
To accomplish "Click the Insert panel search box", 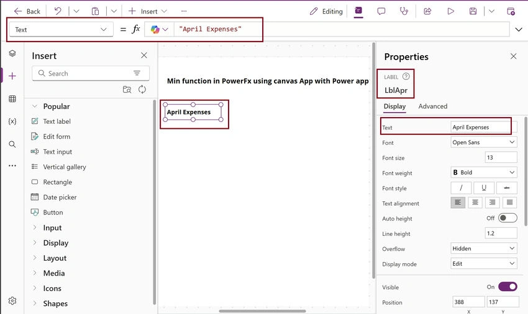I will 91,73.
